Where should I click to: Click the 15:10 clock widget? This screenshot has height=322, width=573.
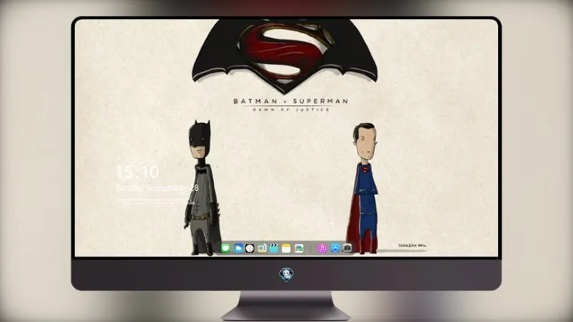(x=137, y=172)
